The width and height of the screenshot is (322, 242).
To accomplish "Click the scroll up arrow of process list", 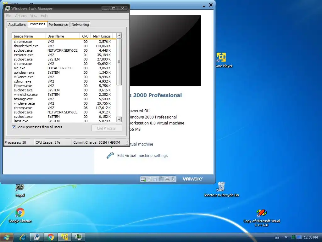I will click(119, 36).
